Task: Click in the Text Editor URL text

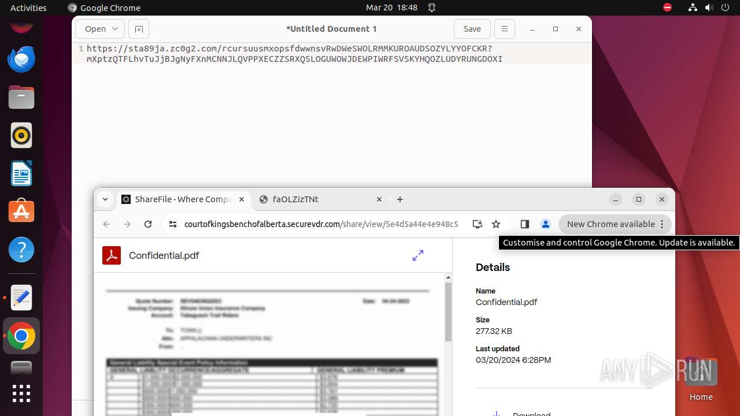Action: (294, 54)
